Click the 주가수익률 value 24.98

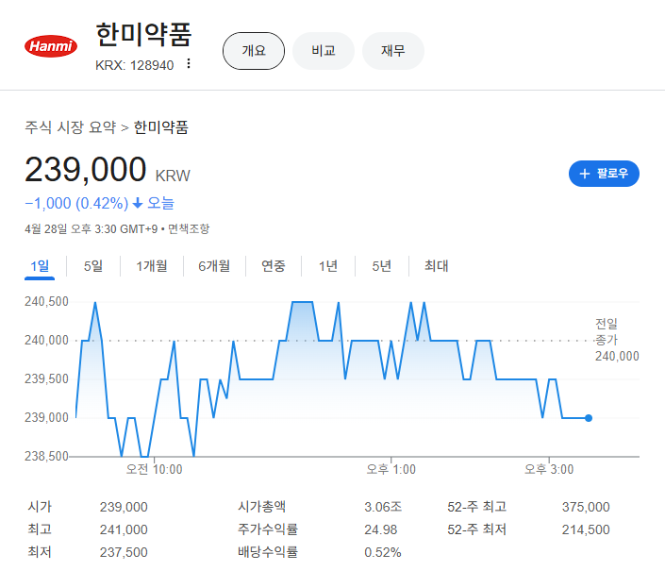[380, 529]
